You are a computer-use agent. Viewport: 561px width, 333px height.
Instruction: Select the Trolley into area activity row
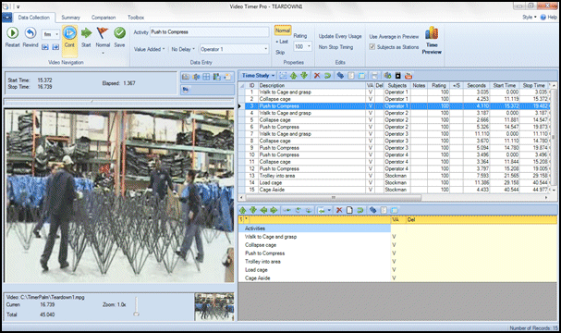coord(262,262)
